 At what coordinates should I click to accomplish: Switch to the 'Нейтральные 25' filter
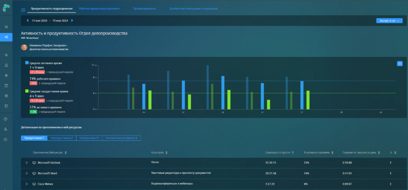[x=89, y=138]
